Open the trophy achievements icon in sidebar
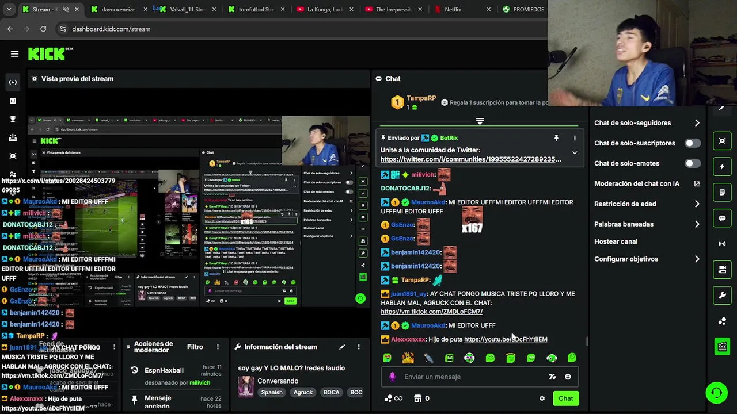 click(13, 119)
